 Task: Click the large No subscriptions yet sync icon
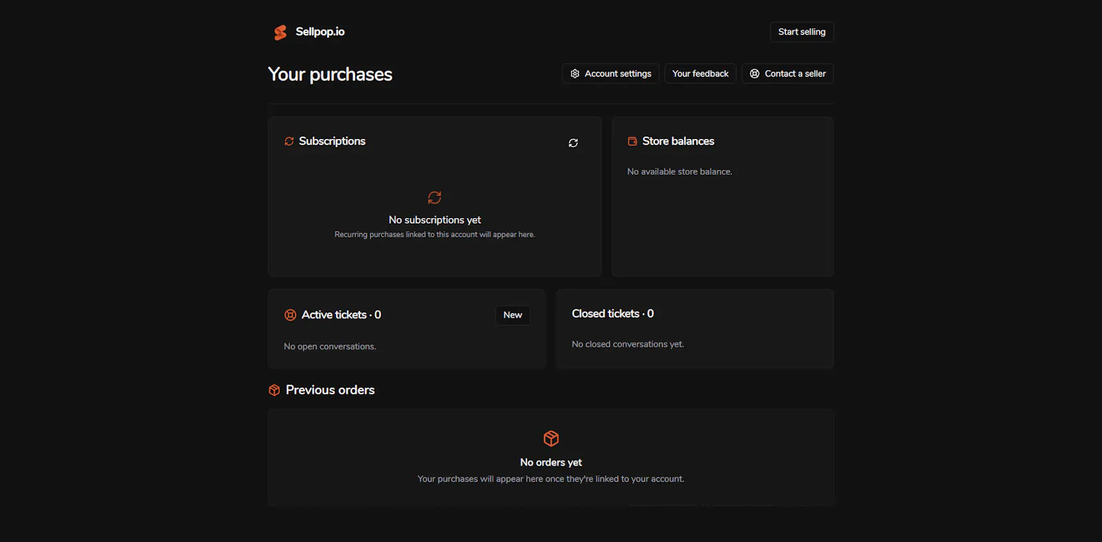click(435, 197)
